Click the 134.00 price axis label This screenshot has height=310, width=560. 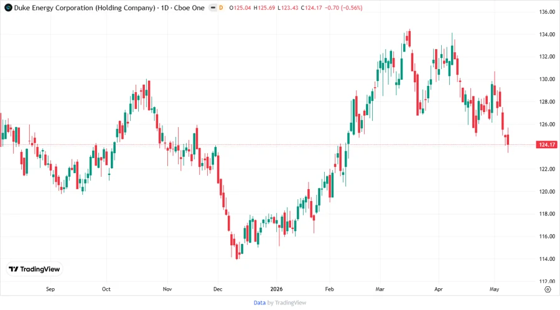547,34
